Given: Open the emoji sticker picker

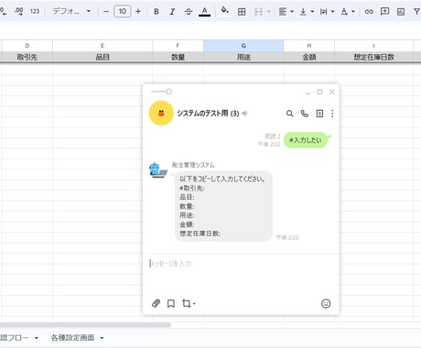Looking at the screenshot, I should pyautogui.click(x=326, y=303).
